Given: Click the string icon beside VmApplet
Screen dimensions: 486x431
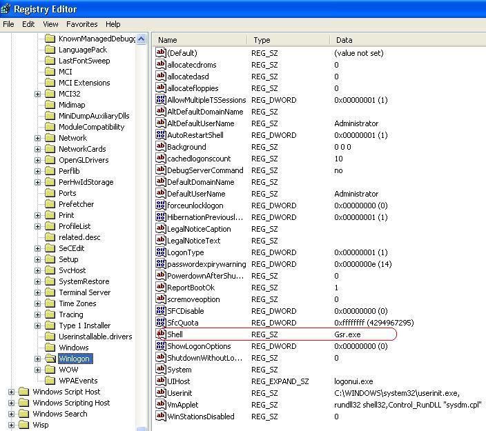Looking at the screenshot, I should (161, 404).
